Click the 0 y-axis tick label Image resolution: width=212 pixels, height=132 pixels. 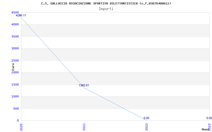click(x=18, y=121)
